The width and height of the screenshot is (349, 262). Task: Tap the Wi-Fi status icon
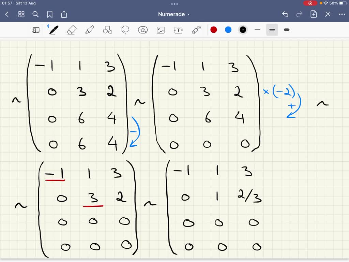pos(326,3)
